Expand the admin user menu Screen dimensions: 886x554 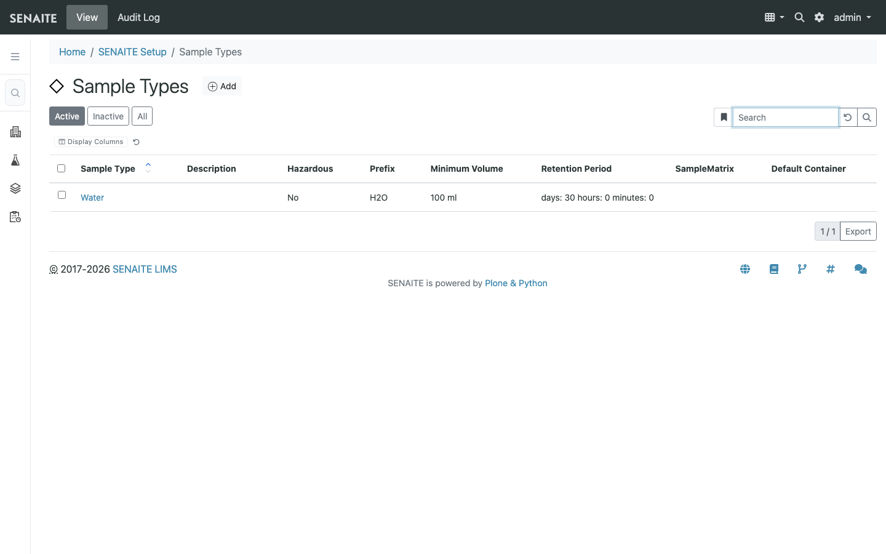tap(852, 17)
